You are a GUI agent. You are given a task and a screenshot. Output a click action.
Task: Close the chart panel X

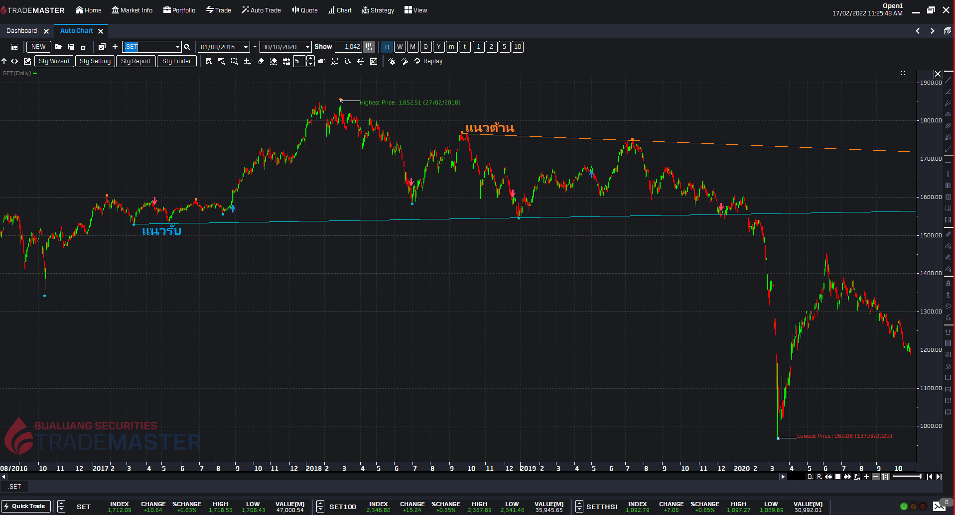click(x=938, y=74)
